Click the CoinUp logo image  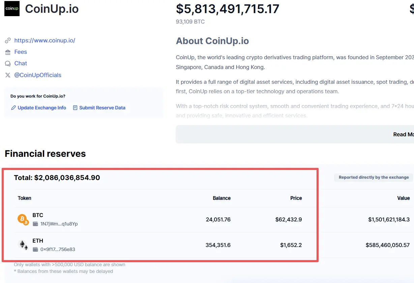coord(12,8)
